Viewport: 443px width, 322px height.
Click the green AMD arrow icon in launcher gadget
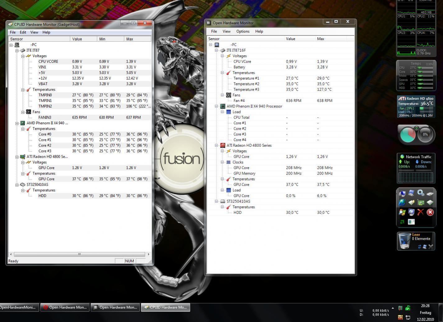(402, 222)
